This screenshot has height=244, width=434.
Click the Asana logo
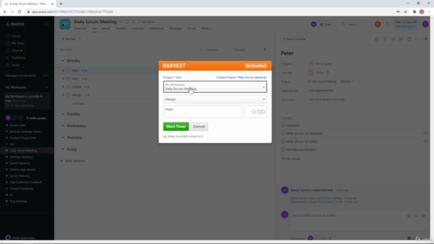[x=15, y=24]
